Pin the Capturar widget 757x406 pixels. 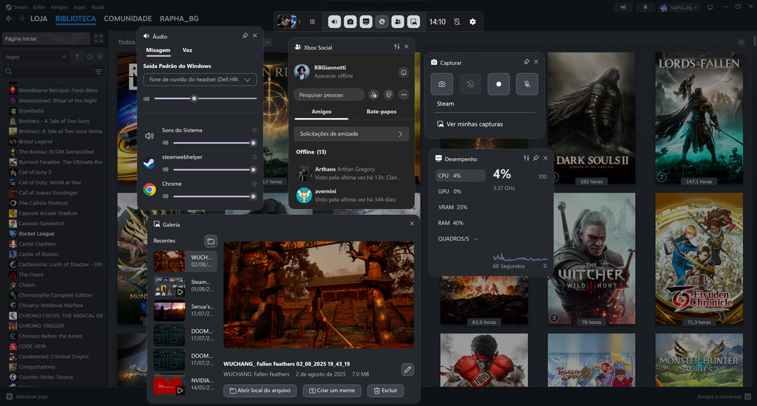[x=526, y=62]
